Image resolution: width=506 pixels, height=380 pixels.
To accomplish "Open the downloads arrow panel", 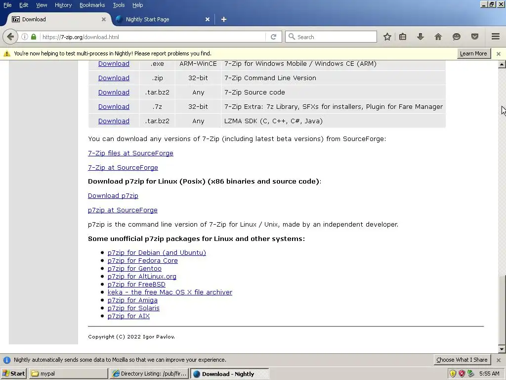I will 420,37.
